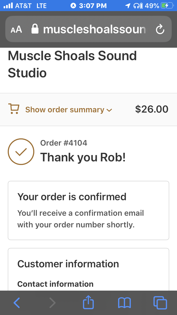The height and width of the screenshot is (315, 177).
Task: Tap the battery indicator in status bar
Action: pos(167,6)
